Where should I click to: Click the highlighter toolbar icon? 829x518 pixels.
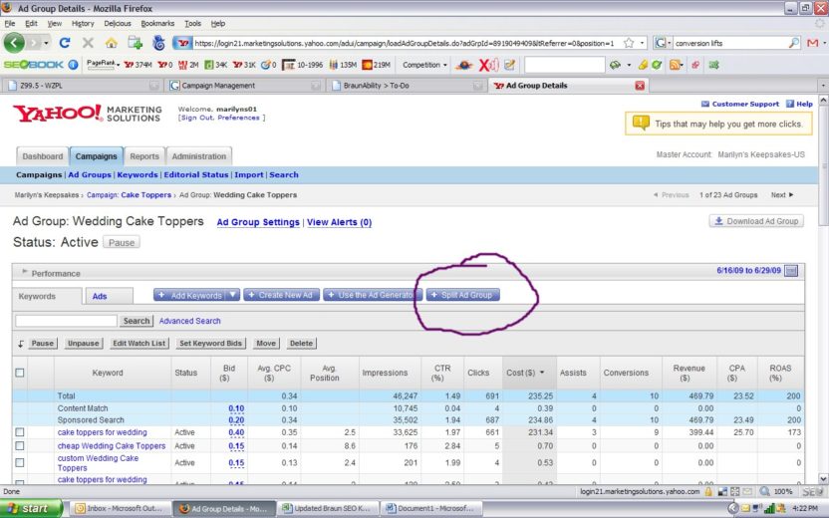643,65
